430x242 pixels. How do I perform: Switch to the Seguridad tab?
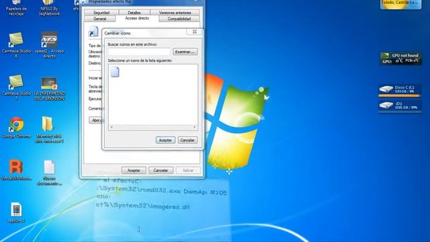click(x=101, y=13)
